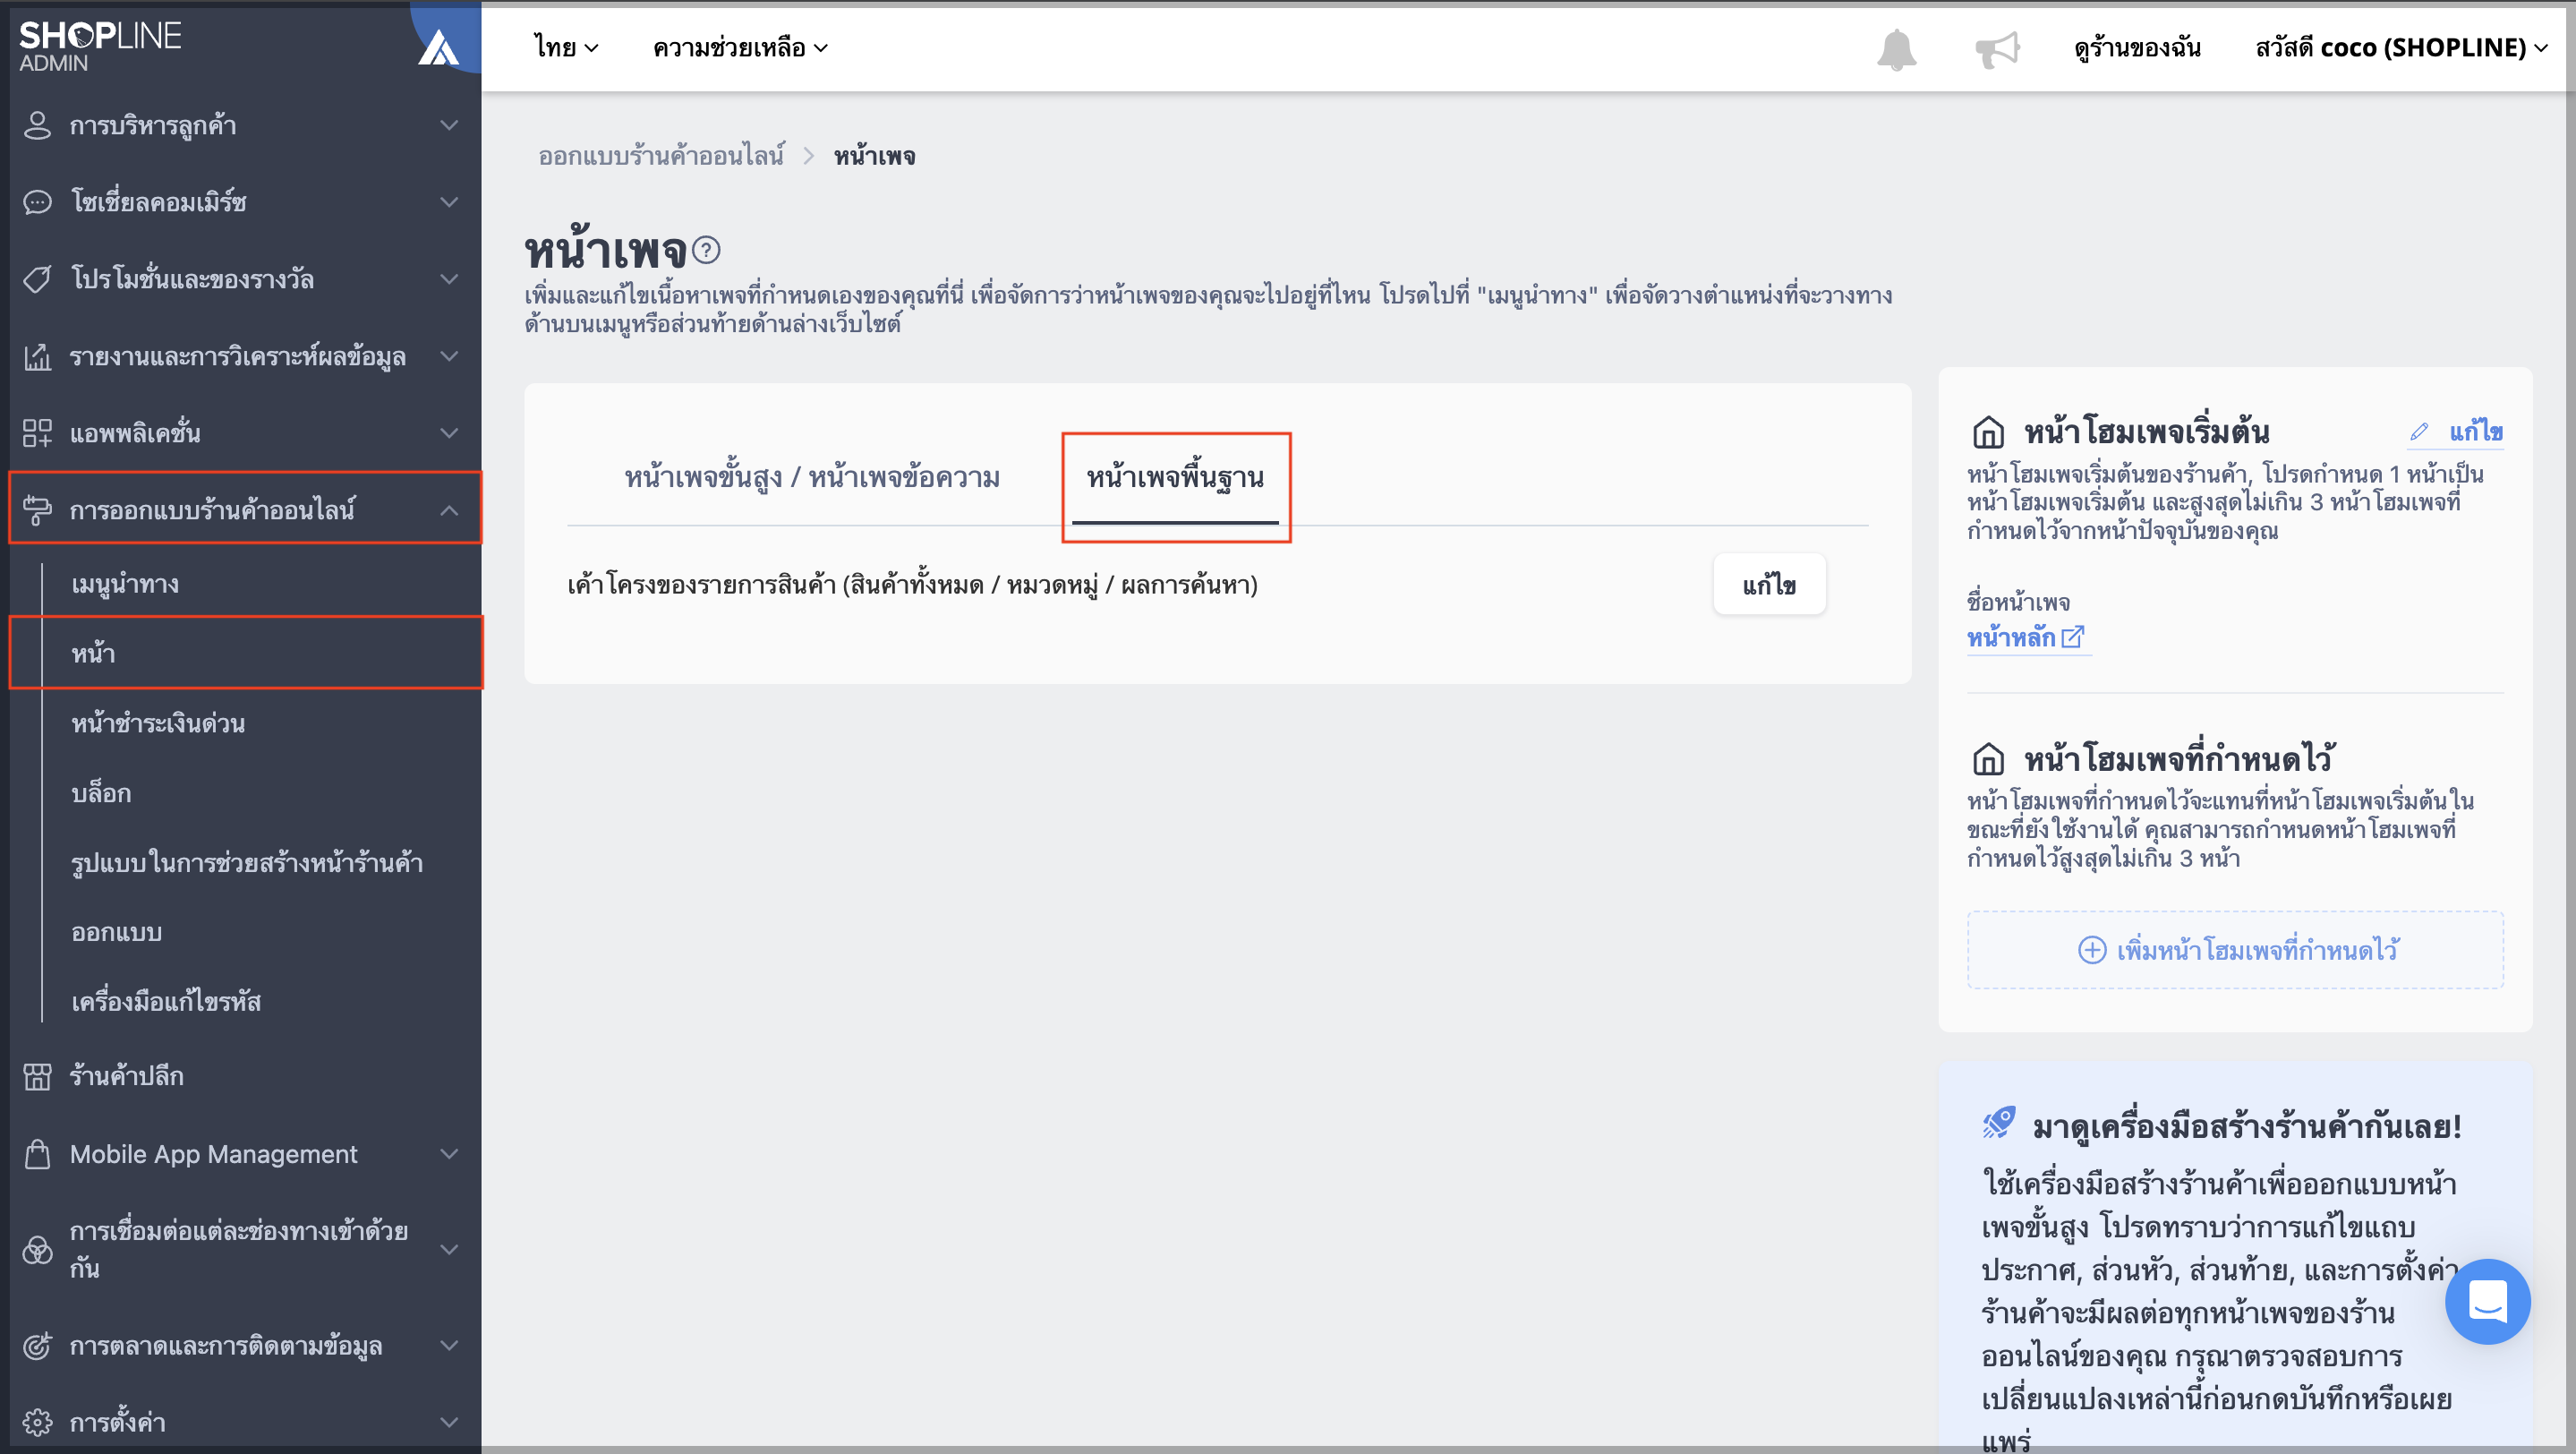Open the announcements megaphone icon

(1997, 48)
